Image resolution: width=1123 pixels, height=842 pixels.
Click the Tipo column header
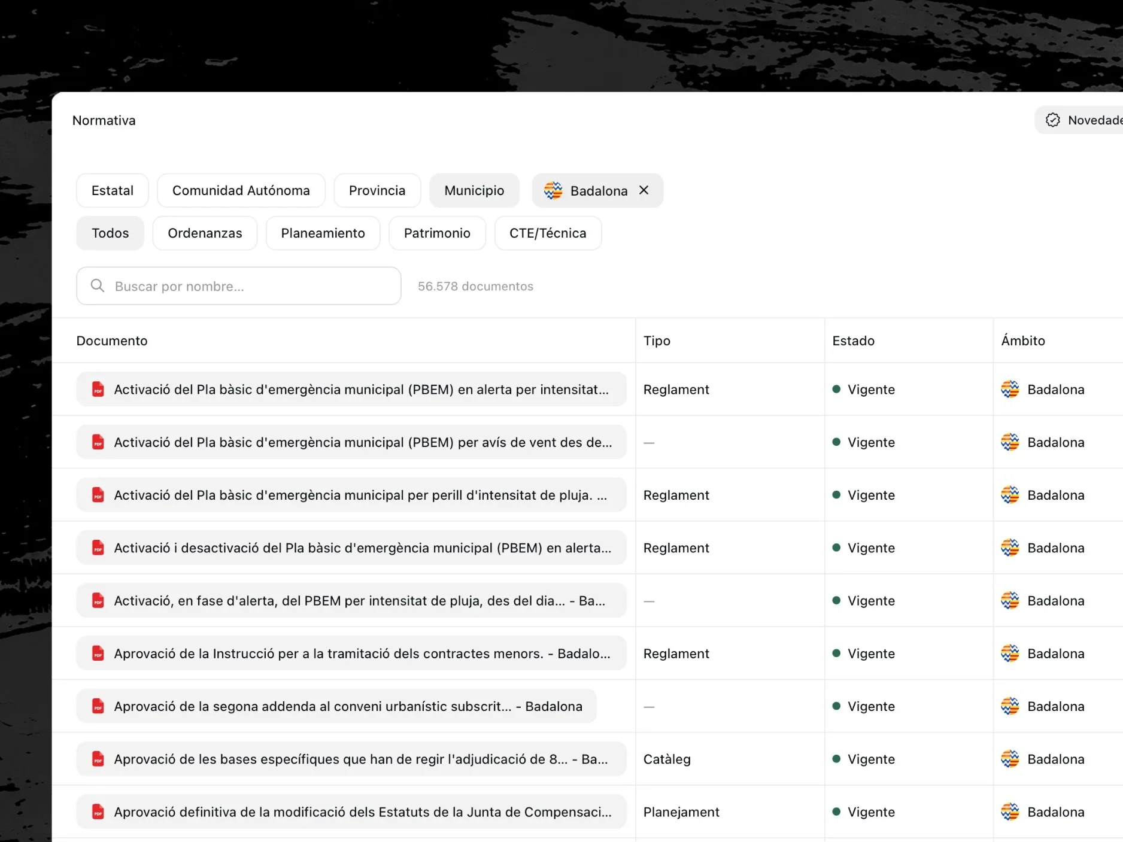(657, 341)
